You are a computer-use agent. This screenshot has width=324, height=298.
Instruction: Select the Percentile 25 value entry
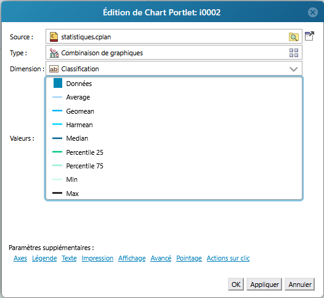click(x=85, y=152)
